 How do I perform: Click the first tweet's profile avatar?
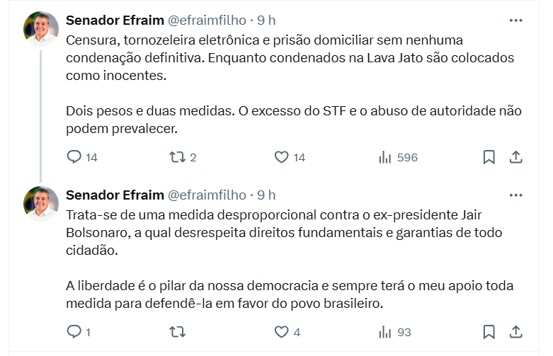[x=41, y=29]
